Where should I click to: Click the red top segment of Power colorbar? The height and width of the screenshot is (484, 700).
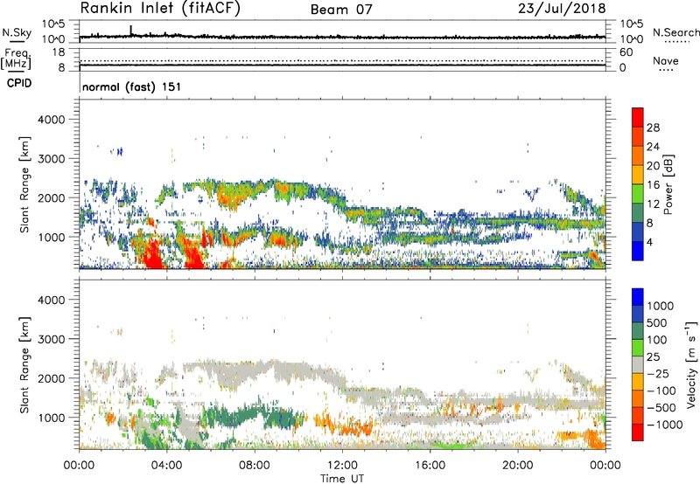[638, 117]
